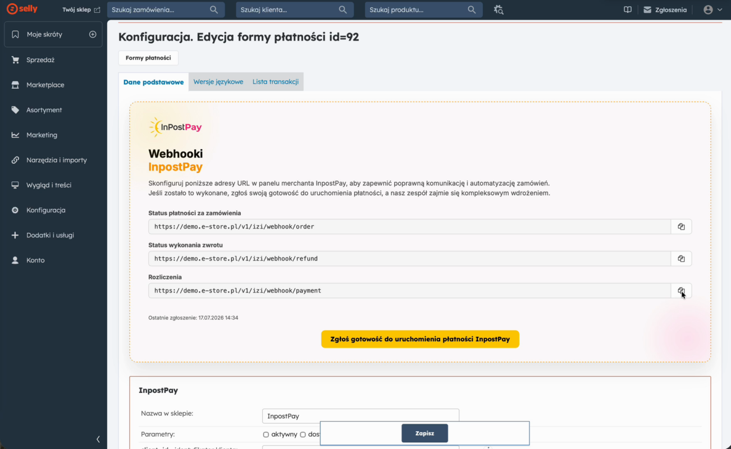
Task: Click the Selly logo
Action: click(x=22, y=10)
